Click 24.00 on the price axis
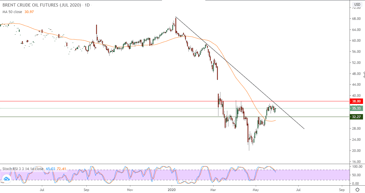The image size is (365, 193). (356, 140)
